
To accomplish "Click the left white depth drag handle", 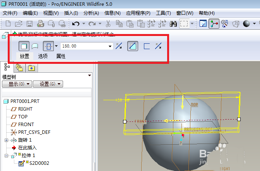I will pos(125,122).
